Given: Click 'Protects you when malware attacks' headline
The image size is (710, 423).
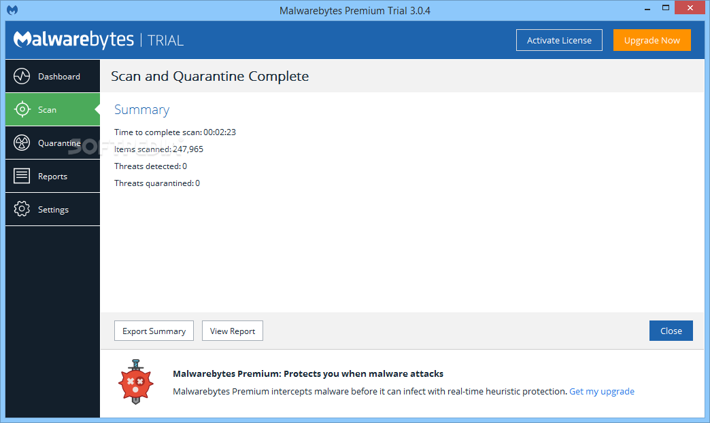Looking at the screenshot, I should point(364,373).
